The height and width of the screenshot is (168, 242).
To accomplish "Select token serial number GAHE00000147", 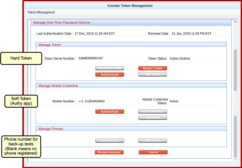I will [x=91, y=58].
